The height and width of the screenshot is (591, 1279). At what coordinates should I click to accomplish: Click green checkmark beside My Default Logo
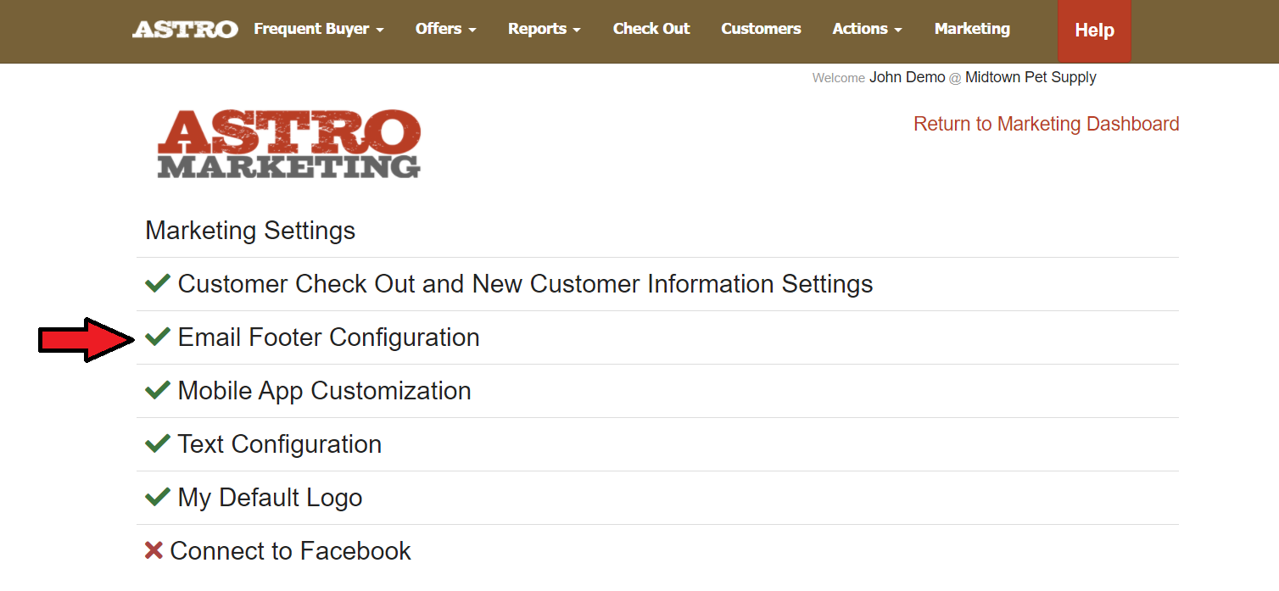point(158,497)
